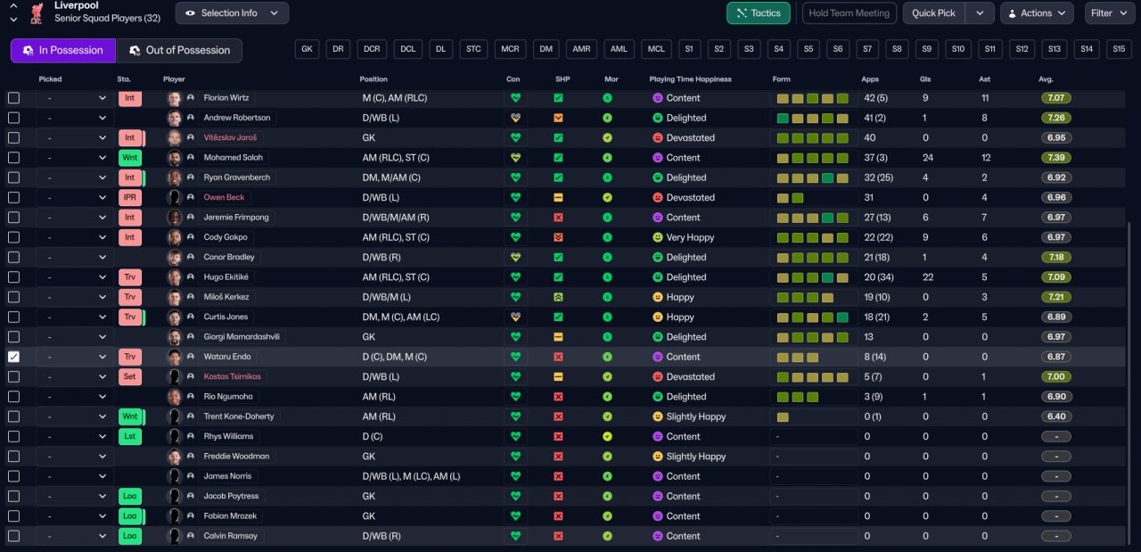Click Curtis Jones' condition heart icon
This screenshot has height=552, width=1141.
(x=515, y=317)
